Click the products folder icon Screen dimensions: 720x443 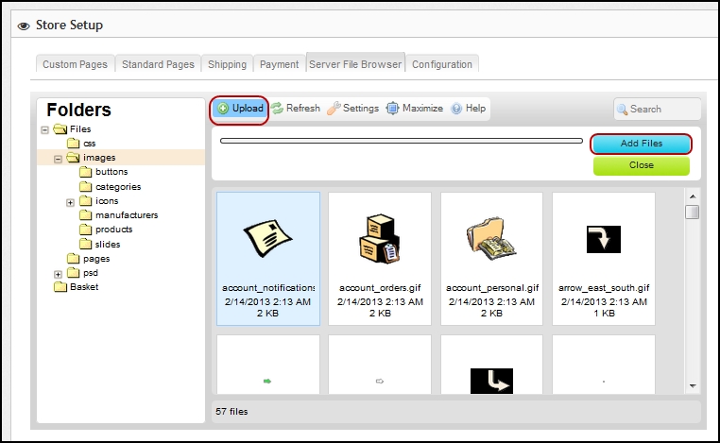(x=86, y=230)
